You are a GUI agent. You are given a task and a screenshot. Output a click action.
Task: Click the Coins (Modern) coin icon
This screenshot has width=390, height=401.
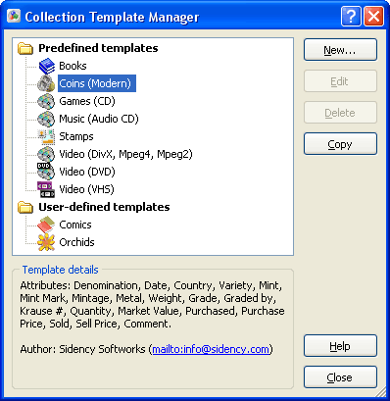point(47,83)
